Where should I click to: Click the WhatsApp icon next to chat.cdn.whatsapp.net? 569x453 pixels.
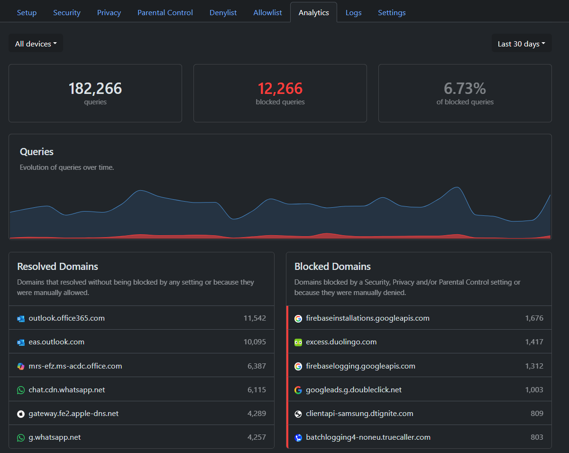click(21, 390)
